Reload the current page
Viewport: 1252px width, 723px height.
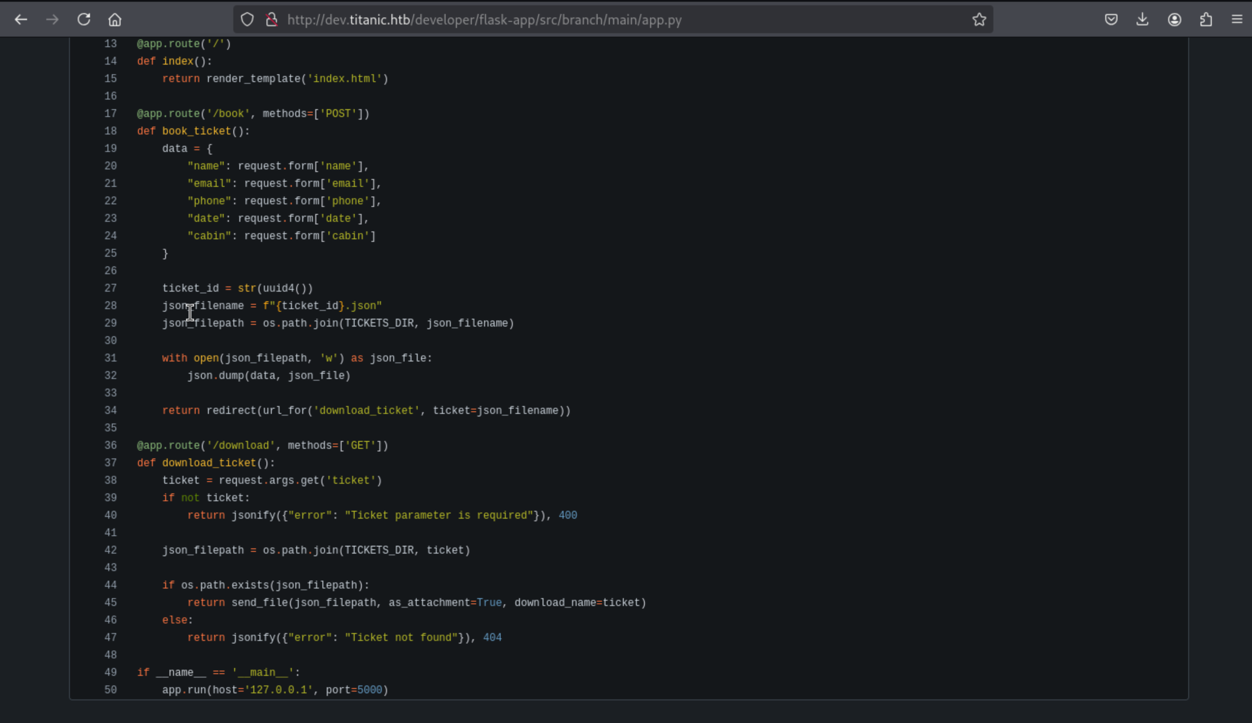click(83, 20)
